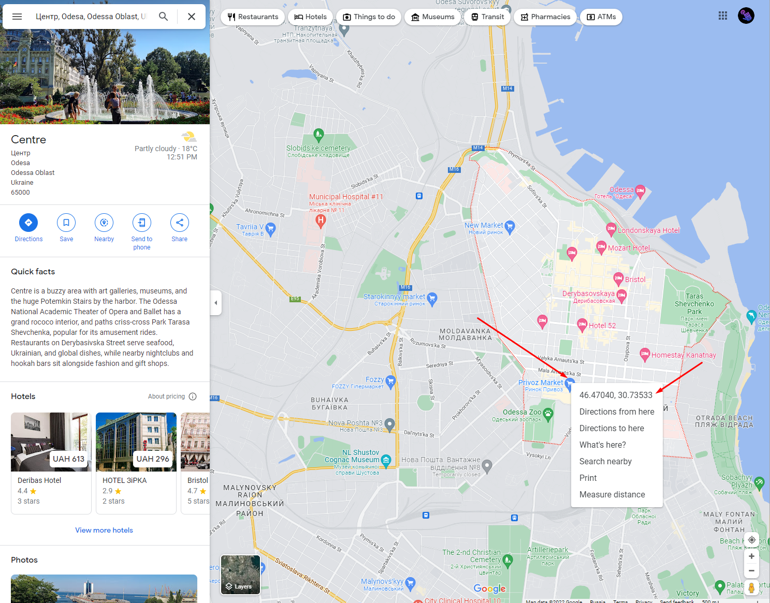Click the Nova Poshta №3 pin
The width and height of the screenshot is (770, 603).
tap(389, 424)
